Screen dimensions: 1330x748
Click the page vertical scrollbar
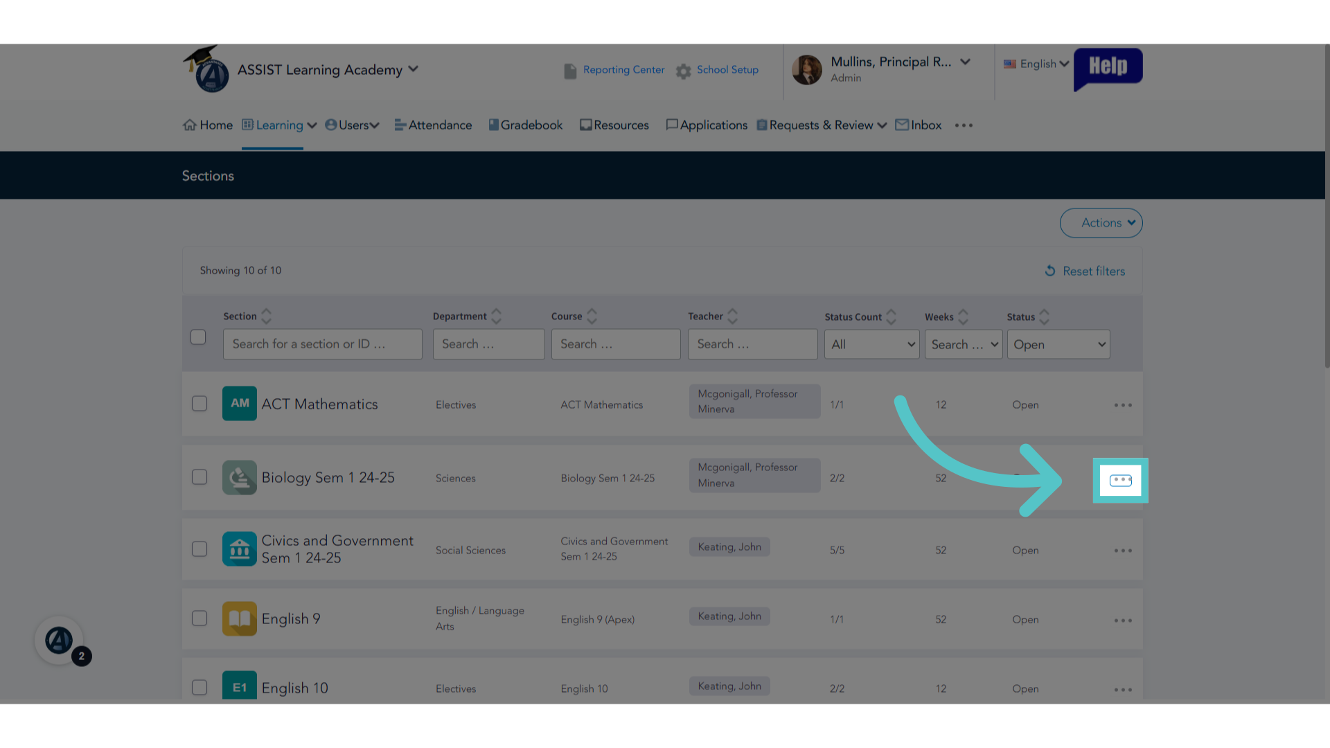pos(1327,208)
